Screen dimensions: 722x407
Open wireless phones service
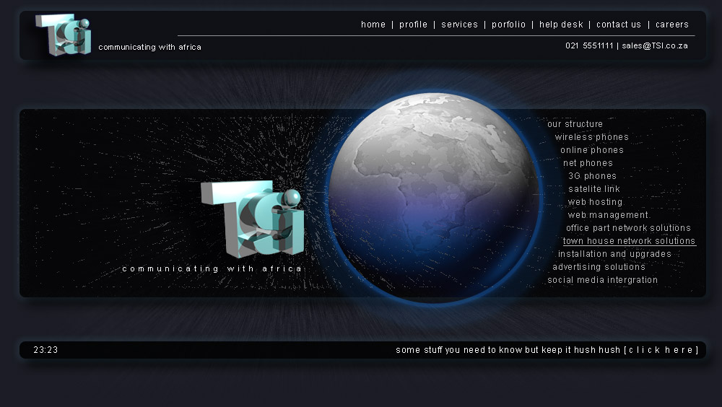point(591,137)
